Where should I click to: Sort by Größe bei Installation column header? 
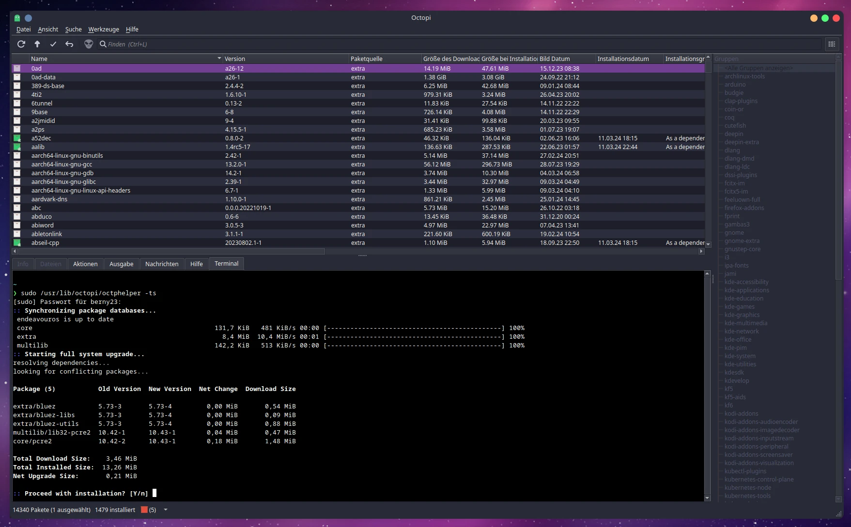click(509, 59)
